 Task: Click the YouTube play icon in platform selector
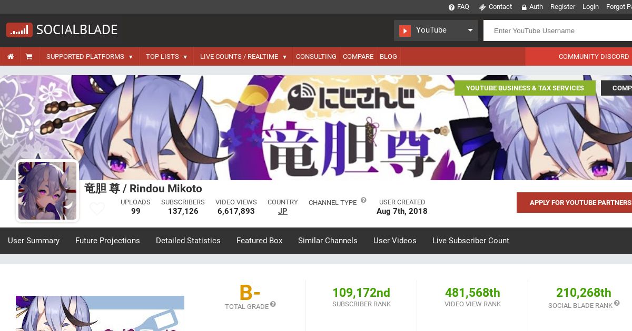(x=404, y=30)
